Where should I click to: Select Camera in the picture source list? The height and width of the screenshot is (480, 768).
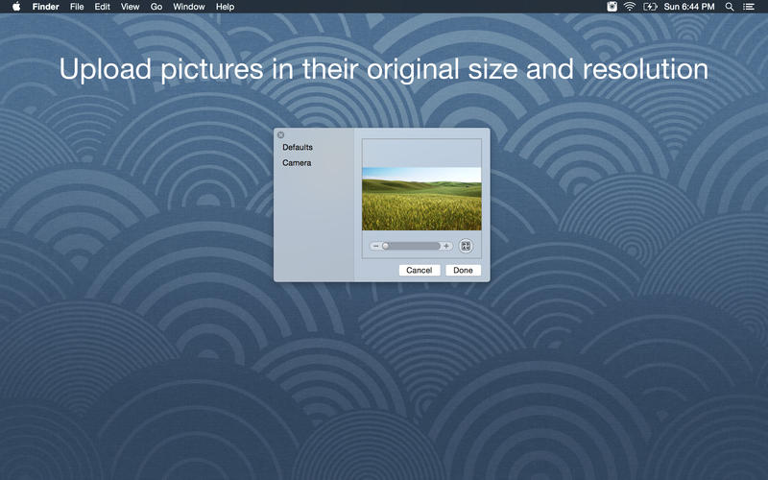coord(297,162)
